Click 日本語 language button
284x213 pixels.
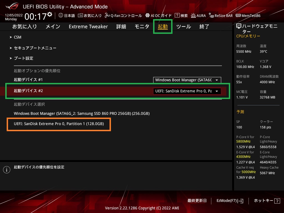[70, 16]
